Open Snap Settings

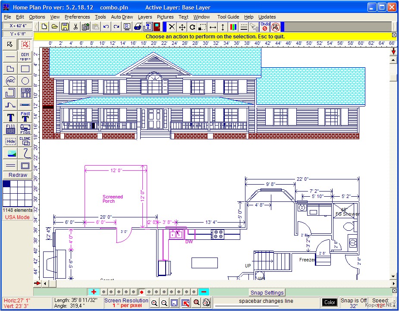(x=266, y=292)
